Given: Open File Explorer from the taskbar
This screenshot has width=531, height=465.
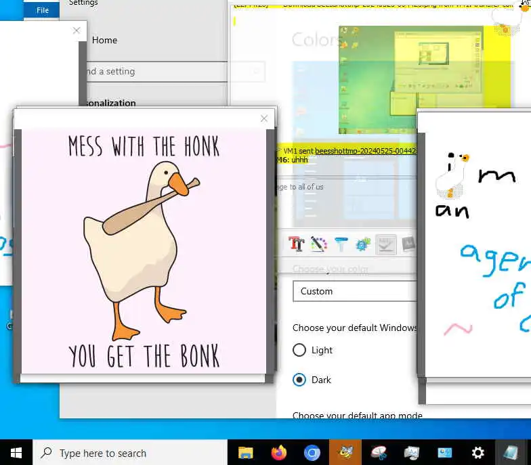Looking at the screenshot, I should 245,452.
